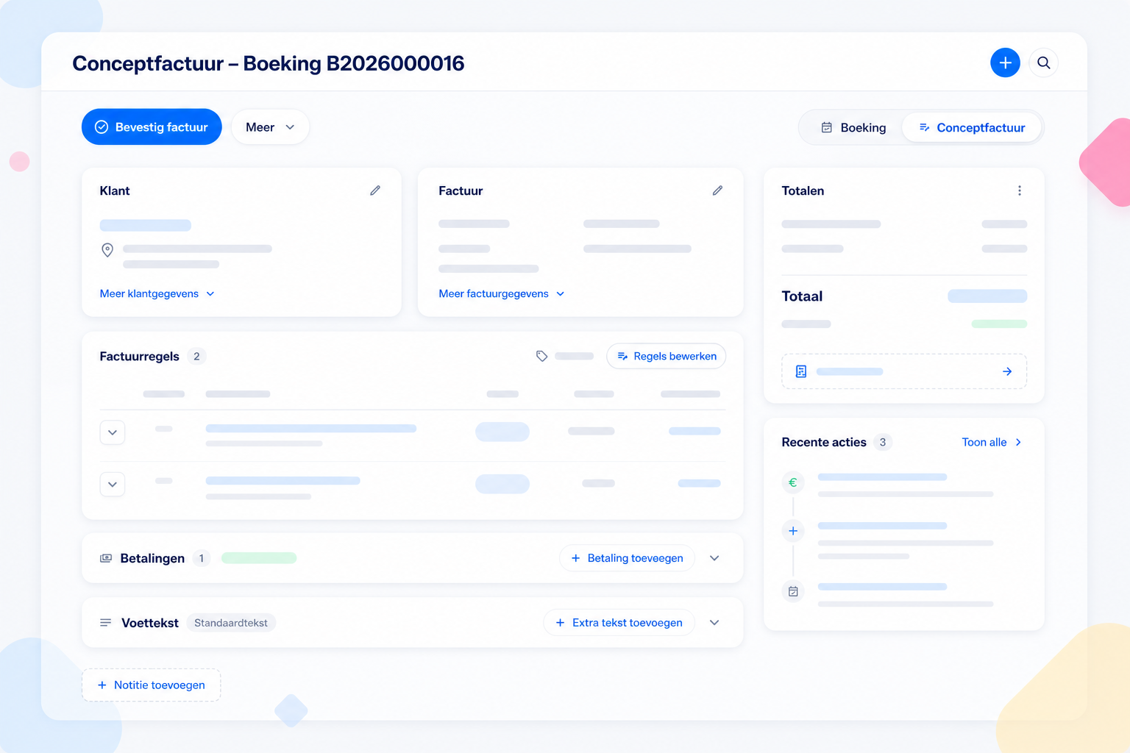Click Notitie toevoegen button

(x=152, y=685)
